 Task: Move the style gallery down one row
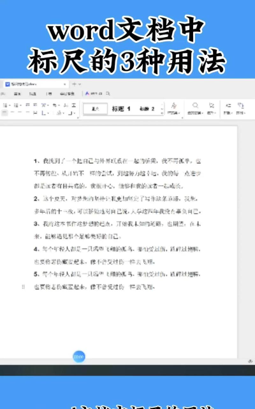(x=162, y=109)
